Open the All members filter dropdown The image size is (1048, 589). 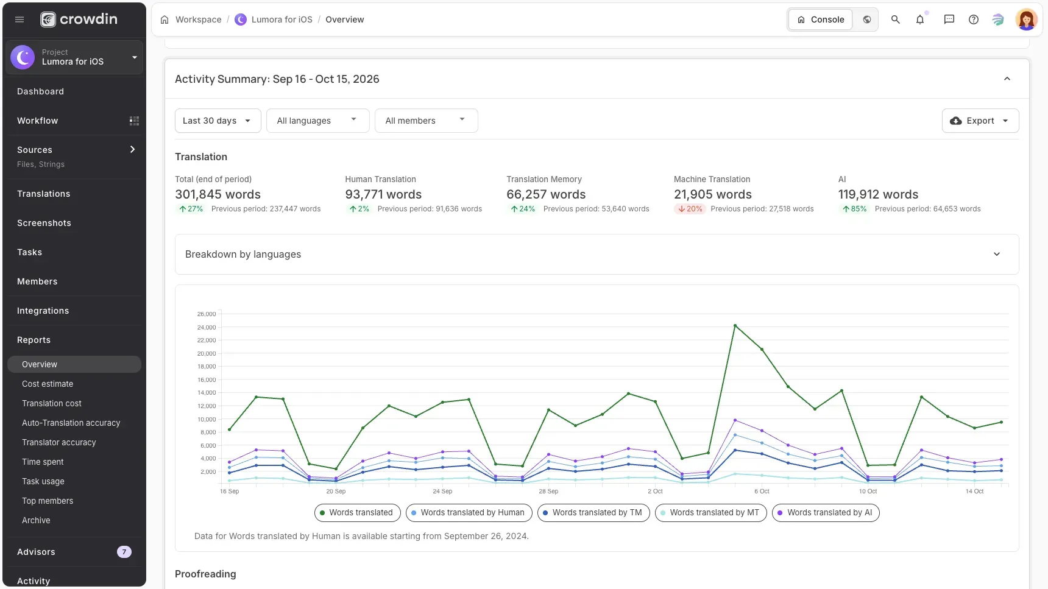427,121
